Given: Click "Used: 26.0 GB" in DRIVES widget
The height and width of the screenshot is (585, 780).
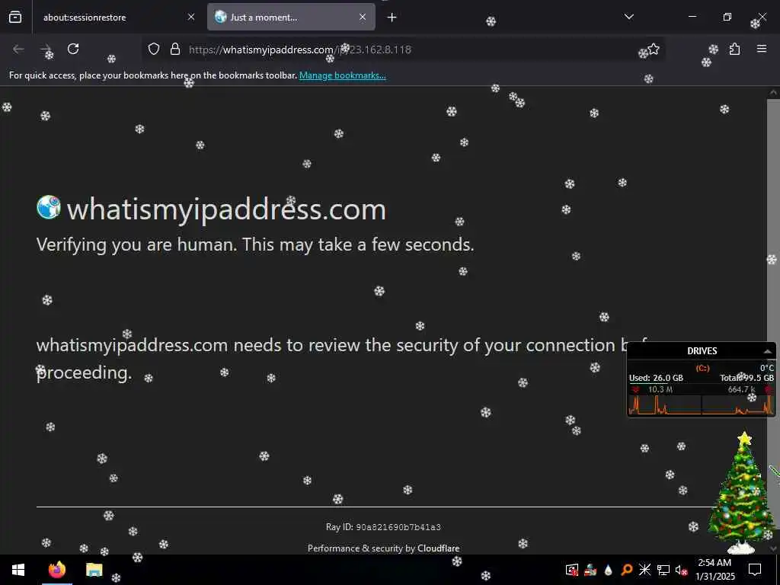Looking at the screenshot, I should click(656, 378).
